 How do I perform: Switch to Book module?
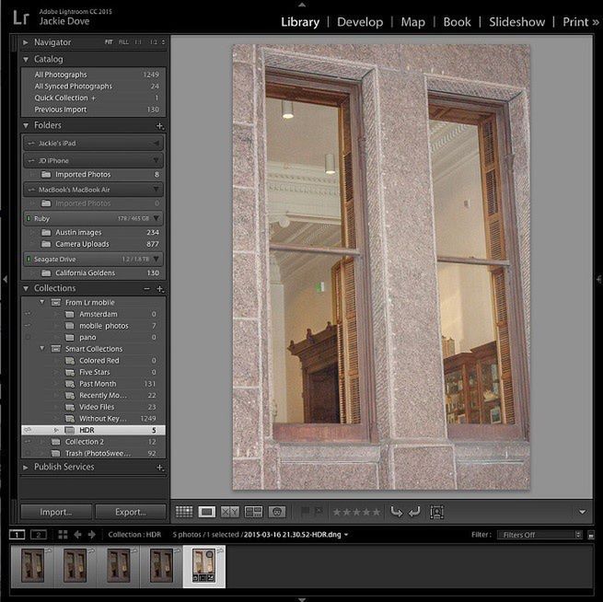[x=457, y=22]
